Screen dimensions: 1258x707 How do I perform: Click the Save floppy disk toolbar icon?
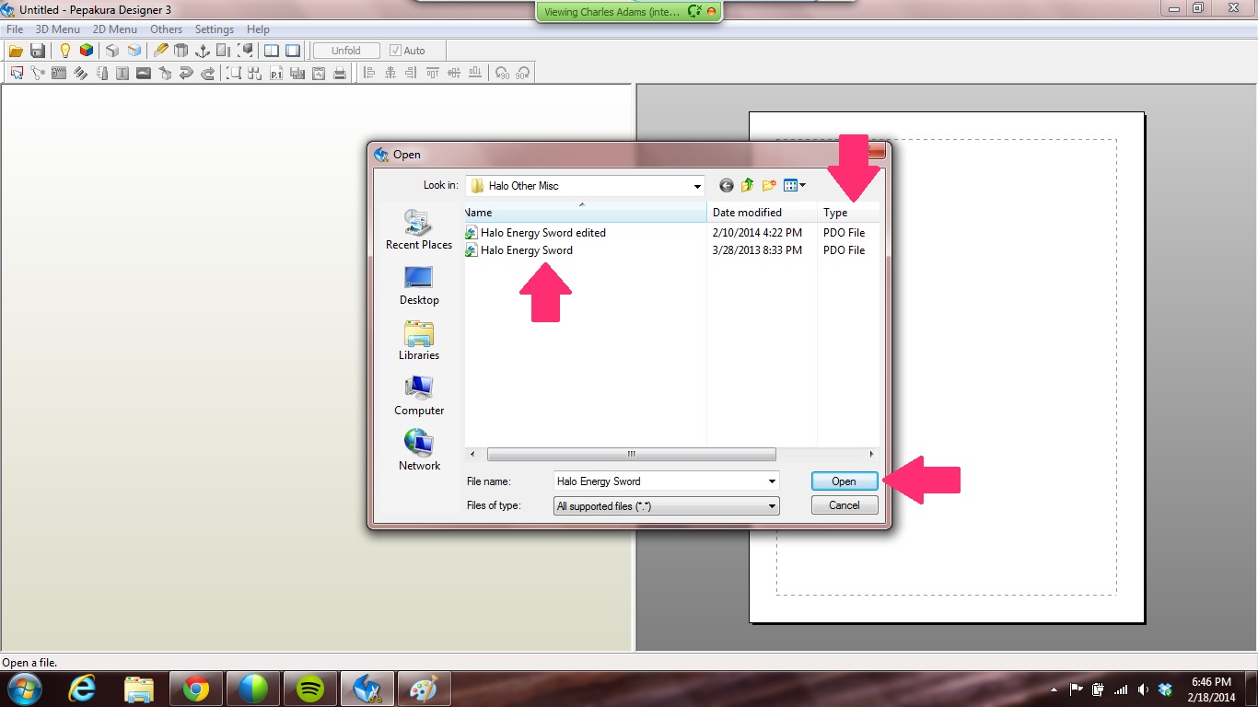38,51
